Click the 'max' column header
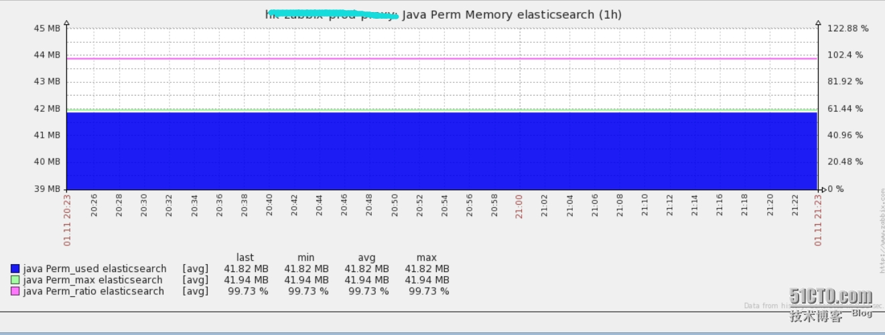This screenshot has height=335, width=885. coord(426,257)
